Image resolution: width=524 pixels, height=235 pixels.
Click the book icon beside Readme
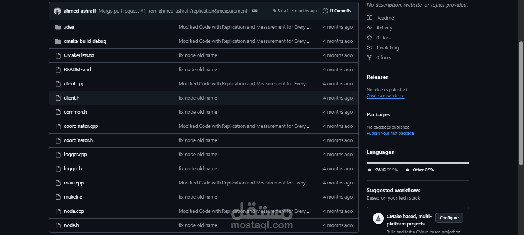pos(369,18)
